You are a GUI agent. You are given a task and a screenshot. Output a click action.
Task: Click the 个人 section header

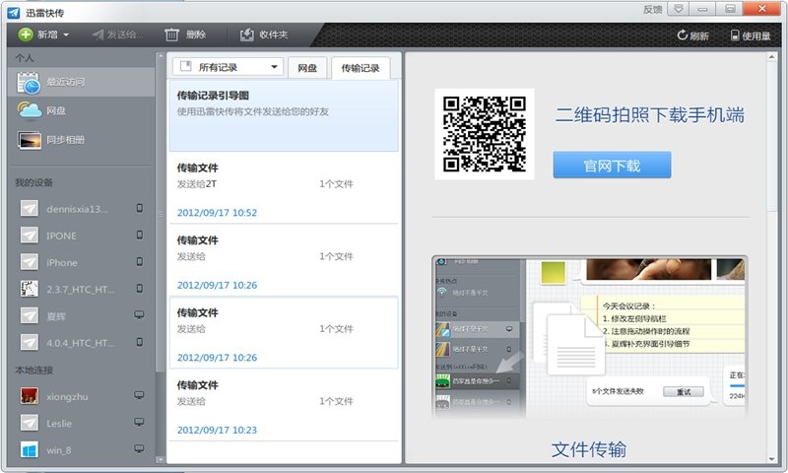24,58
